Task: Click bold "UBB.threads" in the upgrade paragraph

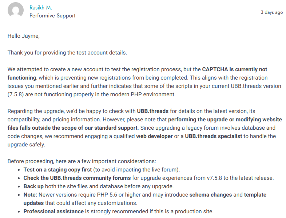Action: click(x=152, y=111)
